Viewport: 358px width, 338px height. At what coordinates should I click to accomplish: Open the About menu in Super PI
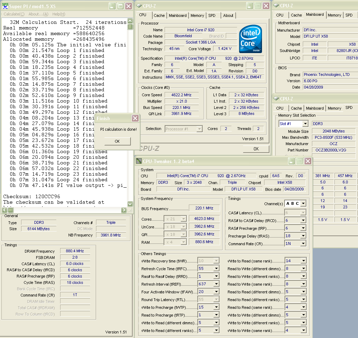click(38, 14)
